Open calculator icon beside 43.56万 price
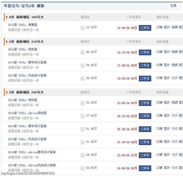 click(83, 28)
